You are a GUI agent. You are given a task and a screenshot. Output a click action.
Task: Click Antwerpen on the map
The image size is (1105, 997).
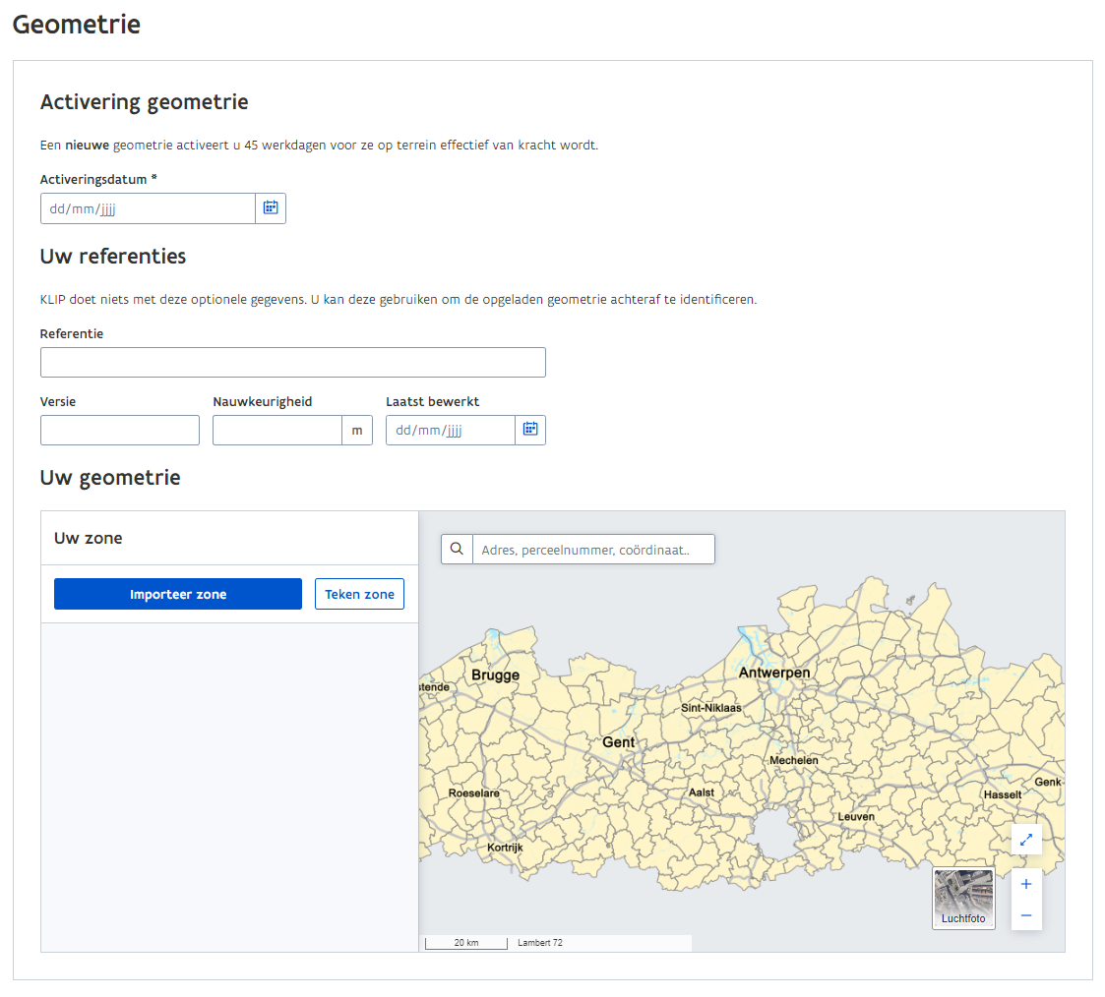pyautogui.click(x=774, y=673)
